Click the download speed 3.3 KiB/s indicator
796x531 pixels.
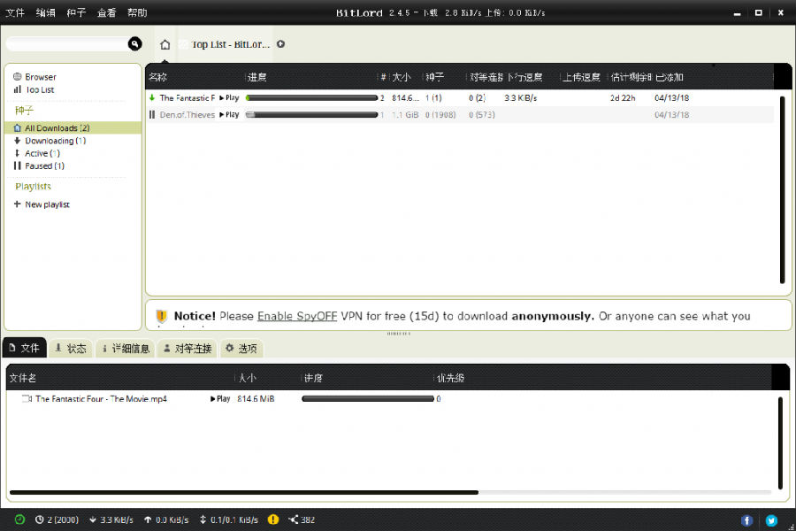pos(111,519)
